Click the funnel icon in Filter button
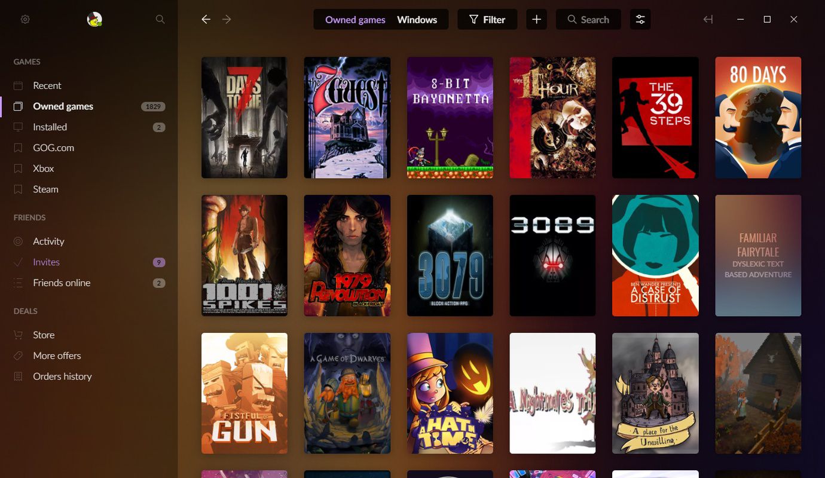825x478 pixels. pos(473,20)
